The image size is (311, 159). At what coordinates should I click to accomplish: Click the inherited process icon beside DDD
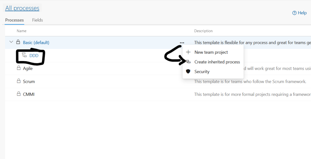tap(24, 56)
